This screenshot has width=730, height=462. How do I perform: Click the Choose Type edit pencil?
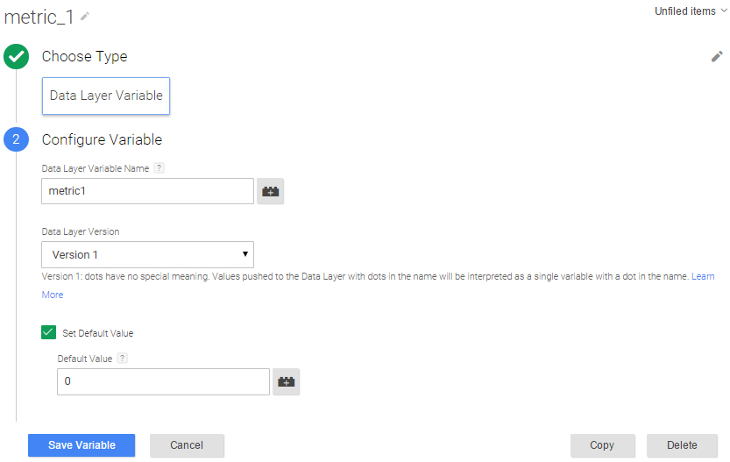717,56
